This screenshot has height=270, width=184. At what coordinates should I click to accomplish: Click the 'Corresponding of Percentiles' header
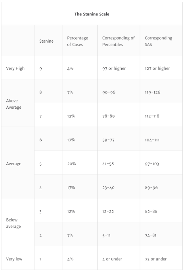(118, 41)
